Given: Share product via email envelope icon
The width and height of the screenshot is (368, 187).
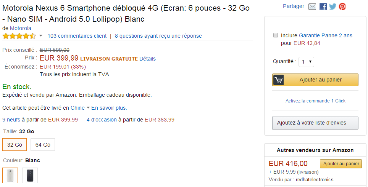Looking at the screenshot, I should (x=312, y=6).
